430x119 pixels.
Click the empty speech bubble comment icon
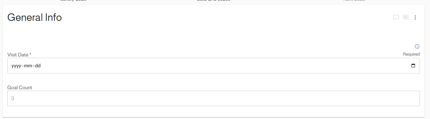(396, 18)
